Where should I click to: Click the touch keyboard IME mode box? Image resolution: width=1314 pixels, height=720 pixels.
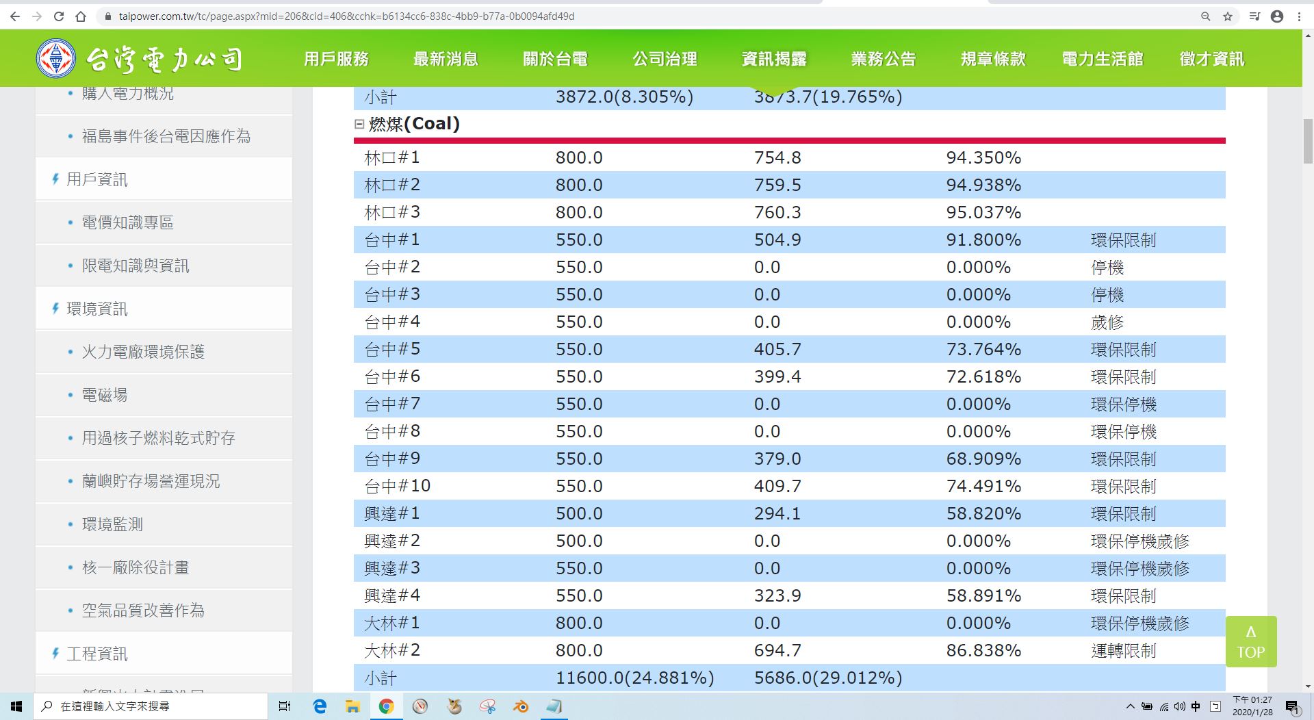[x=1215, y=707]
